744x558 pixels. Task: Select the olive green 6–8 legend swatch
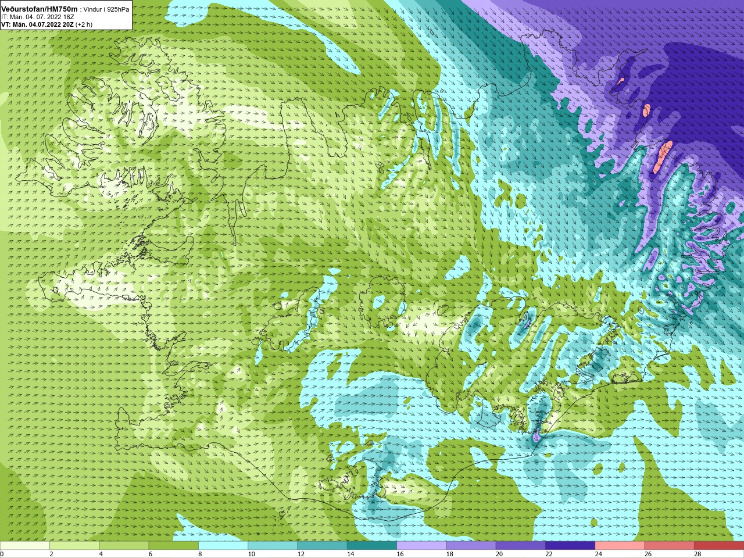pyautogui.click(x=174, y=545)
